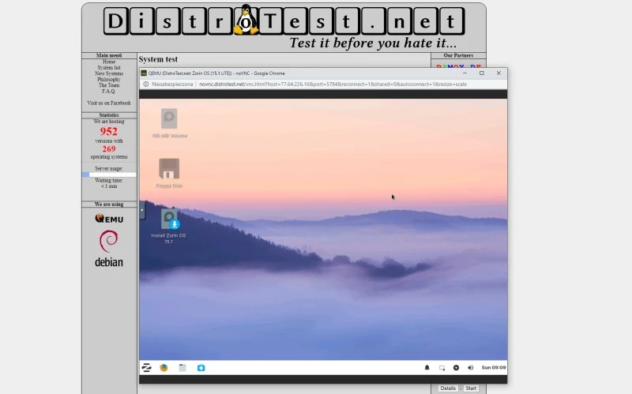Close the QEMU noVNC Chrome window
632x394 pixels.
pos(498,73)
